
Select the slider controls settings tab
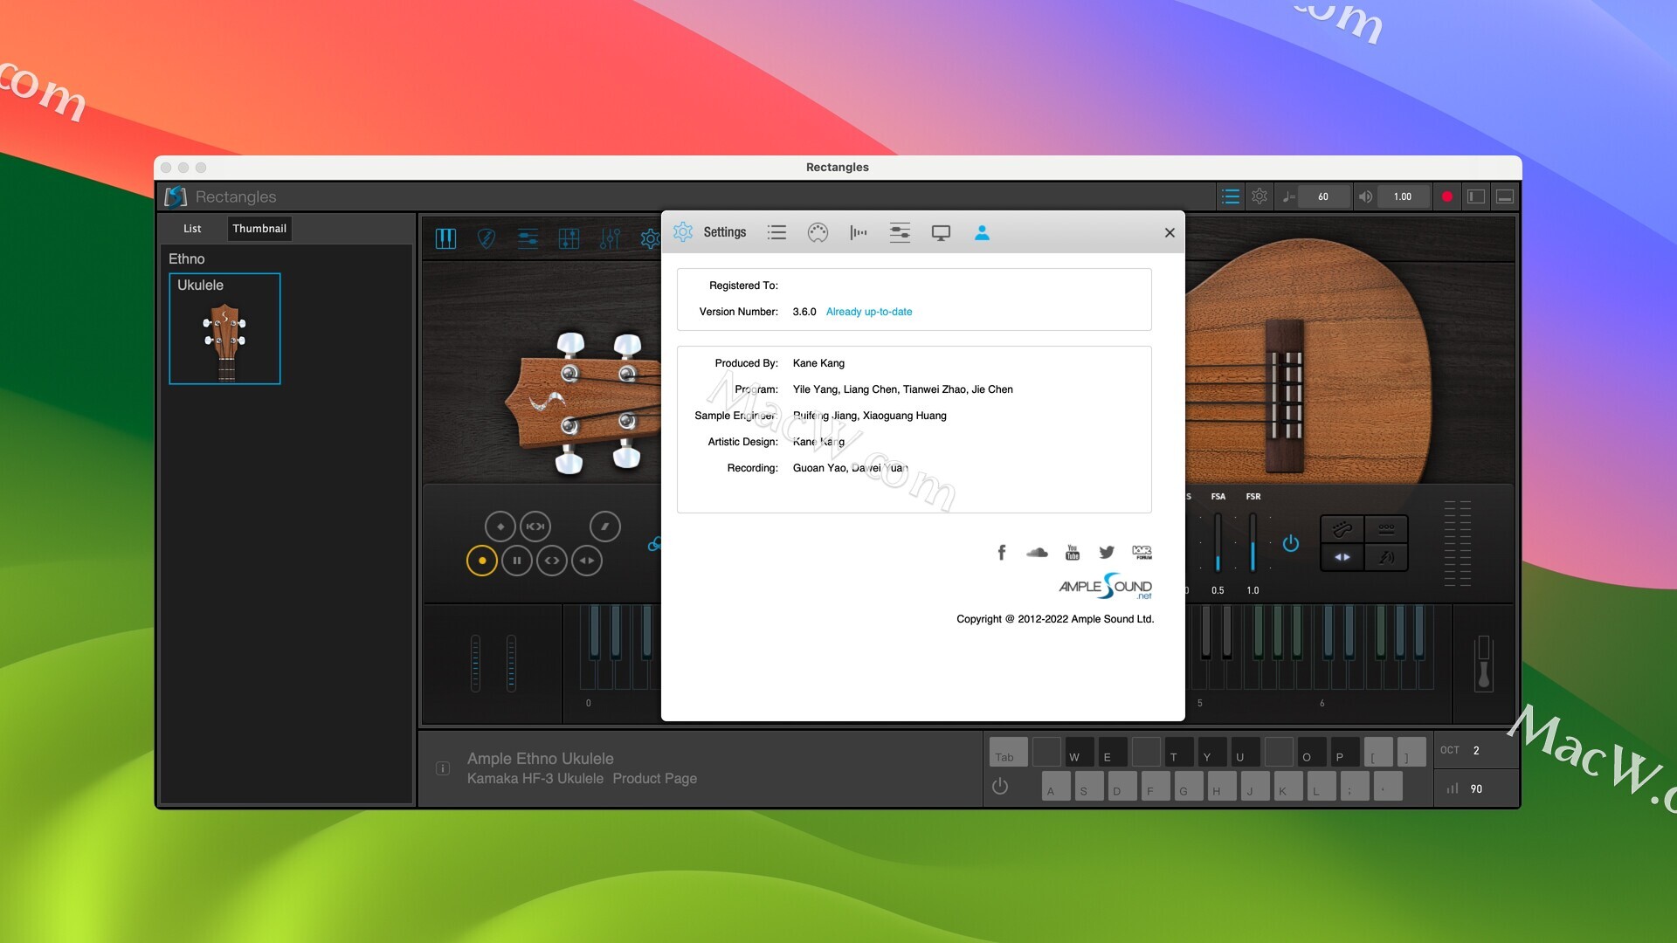click(900, 232)
